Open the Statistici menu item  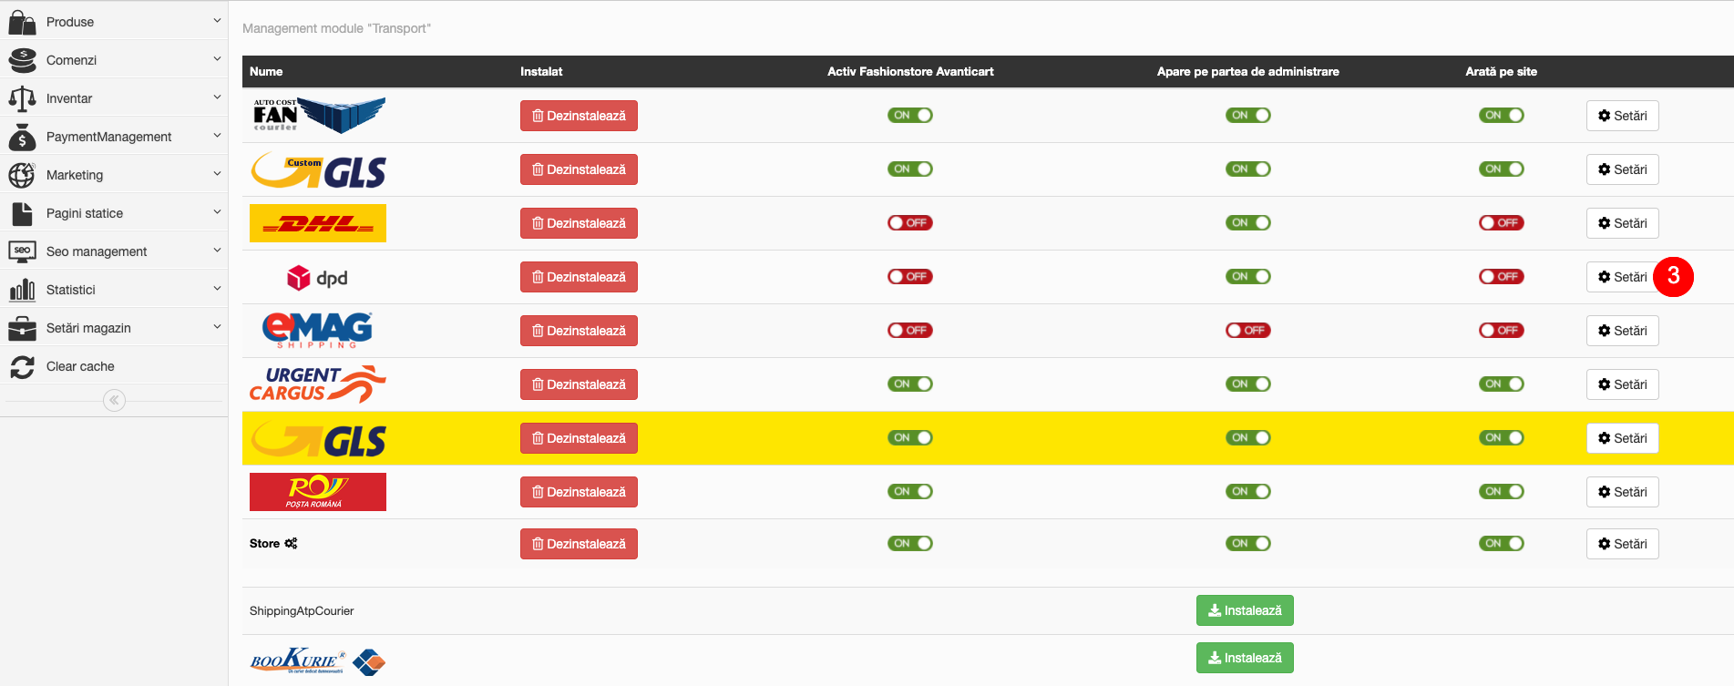[x=114, y=290]
